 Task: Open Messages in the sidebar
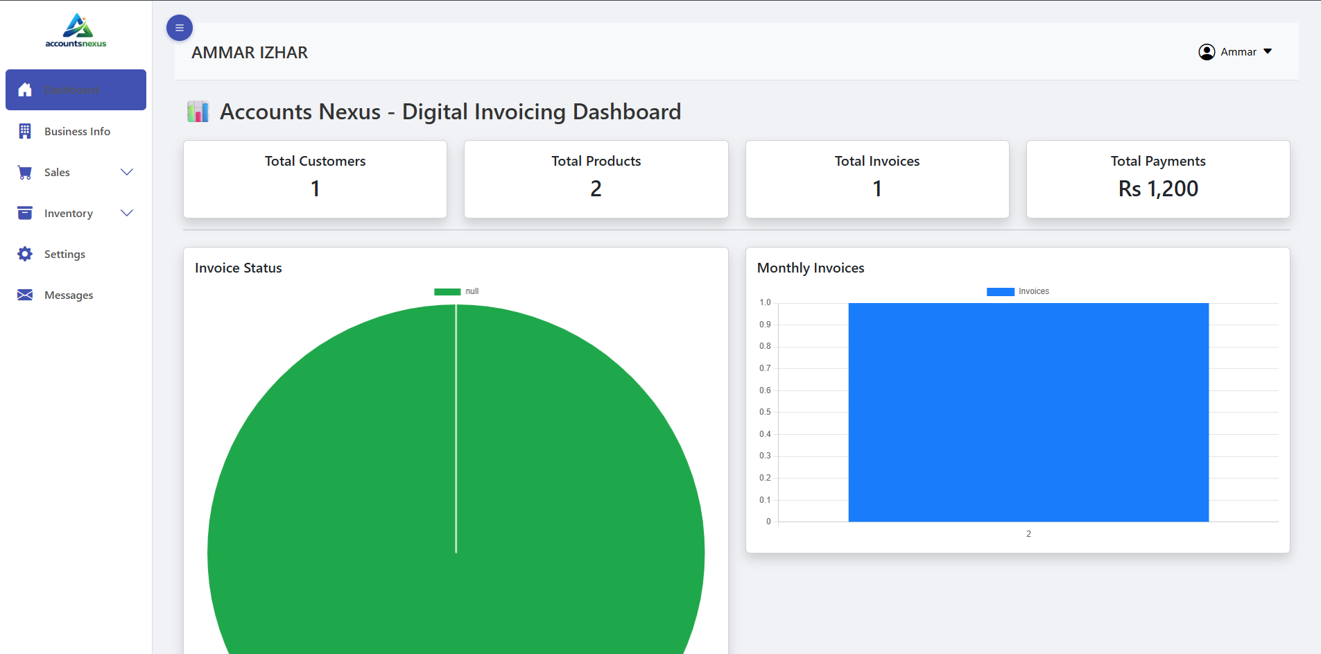coord(76,295)
